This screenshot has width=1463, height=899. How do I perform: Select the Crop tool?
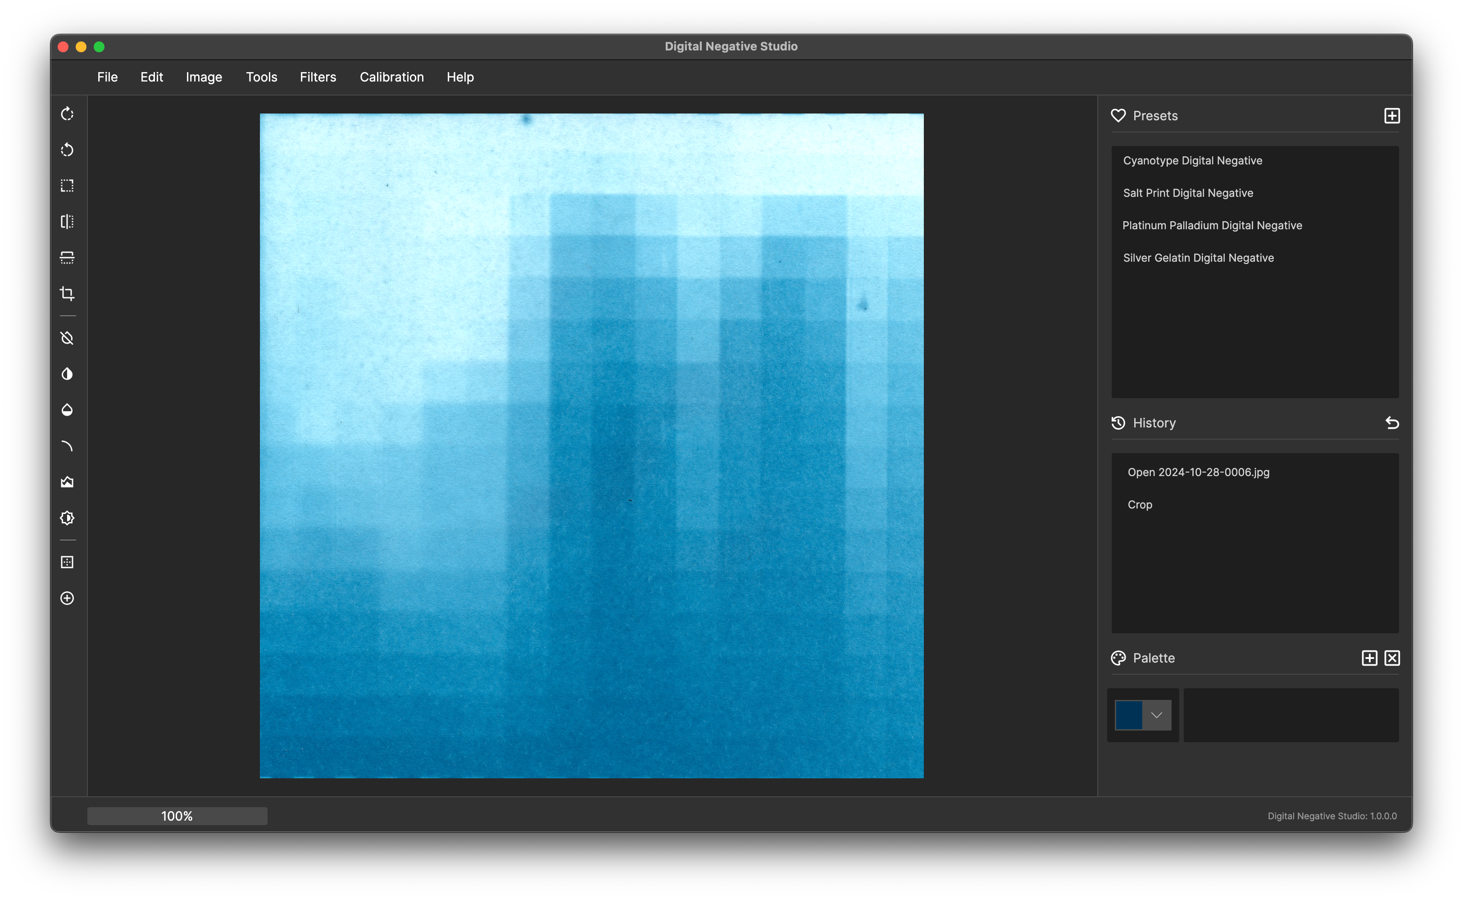[67, 294]
